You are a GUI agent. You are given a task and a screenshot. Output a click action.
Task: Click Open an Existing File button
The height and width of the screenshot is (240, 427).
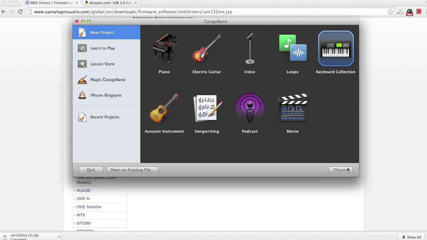point(132,170)
